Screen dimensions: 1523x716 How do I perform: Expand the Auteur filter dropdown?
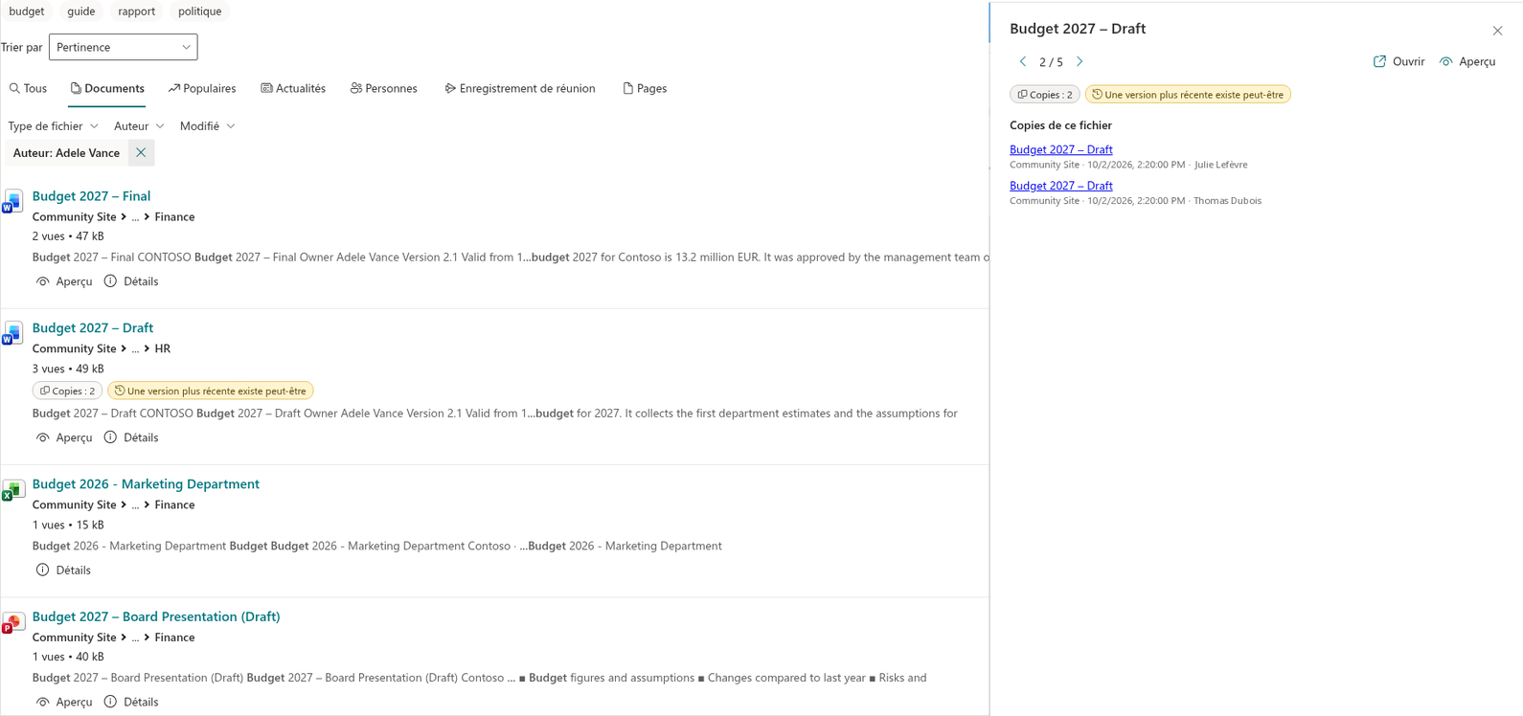[139, 126]
